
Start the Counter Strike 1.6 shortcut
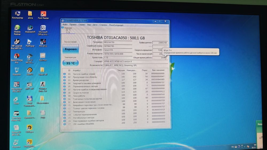pyautogui.click(x=42, y=87)
